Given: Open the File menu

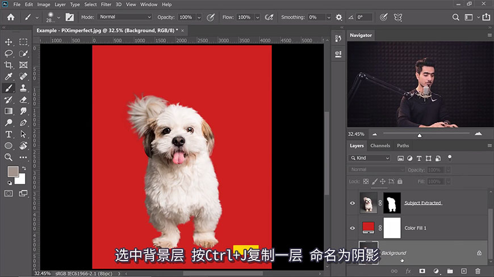Looking at the screenshot, I should [x=16, y=5].
